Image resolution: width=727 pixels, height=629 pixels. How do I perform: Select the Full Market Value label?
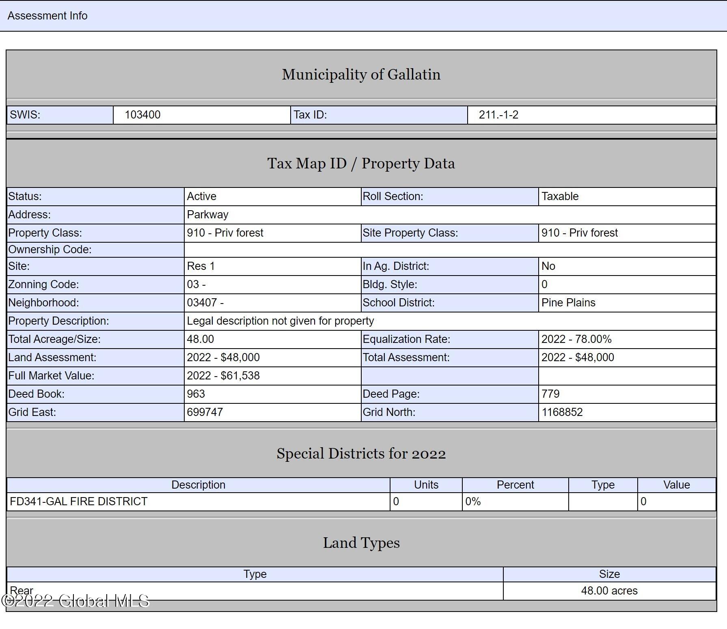click(52, 376)
